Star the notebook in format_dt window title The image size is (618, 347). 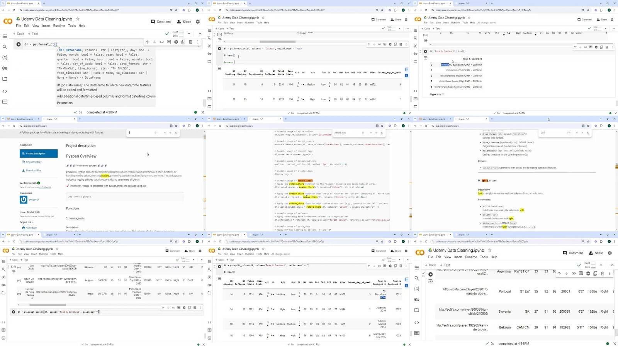[78, 19]
